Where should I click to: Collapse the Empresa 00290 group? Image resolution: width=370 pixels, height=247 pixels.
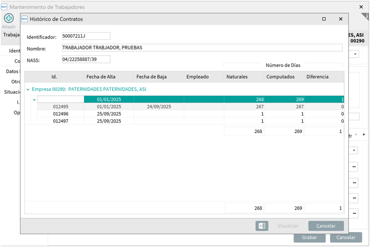28,89
